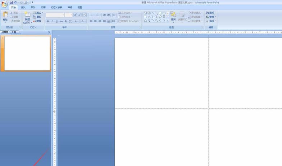Click the large Paste clipboard icon
Viewport: 282px width, 166px height.
pos(5,14)
